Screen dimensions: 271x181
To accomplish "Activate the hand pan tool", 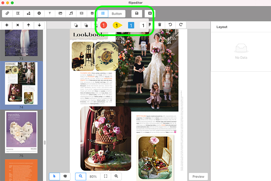I will (65, 176).
